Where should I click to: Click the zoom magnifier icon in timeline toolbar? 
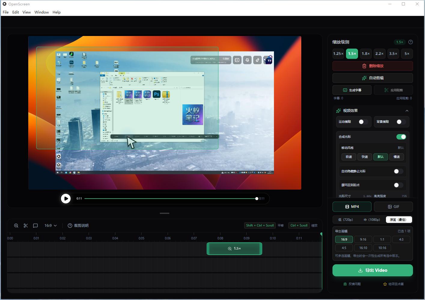pos(16,226)
